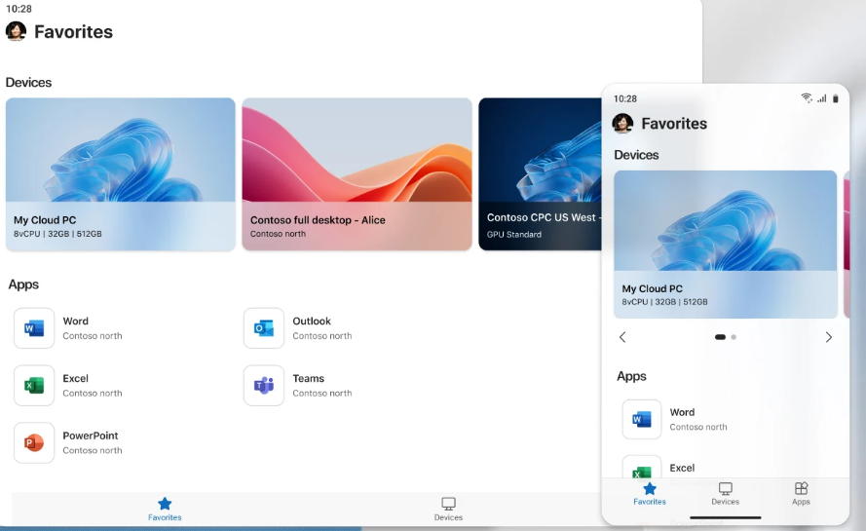The height and width of the screenshot is (531, 866).
Task: Open My Cloud PC card in tablet view
Action: pos(121,174)
